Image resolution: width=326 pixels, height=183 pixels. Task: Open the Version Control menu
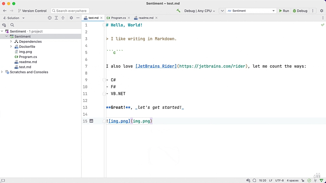point(32,11)
